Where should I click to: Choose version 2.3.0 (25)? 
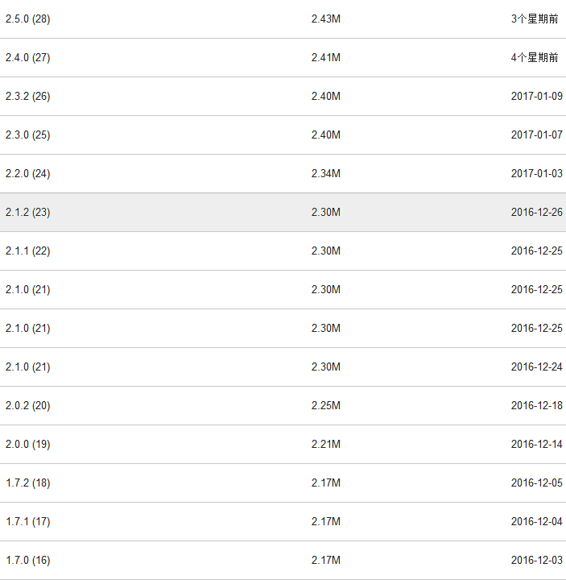[x=28, y=135]
